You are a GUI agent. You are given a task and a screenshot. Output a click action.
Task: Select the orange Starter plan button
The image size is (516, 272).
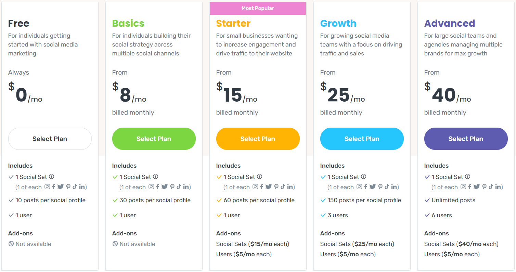258,139
